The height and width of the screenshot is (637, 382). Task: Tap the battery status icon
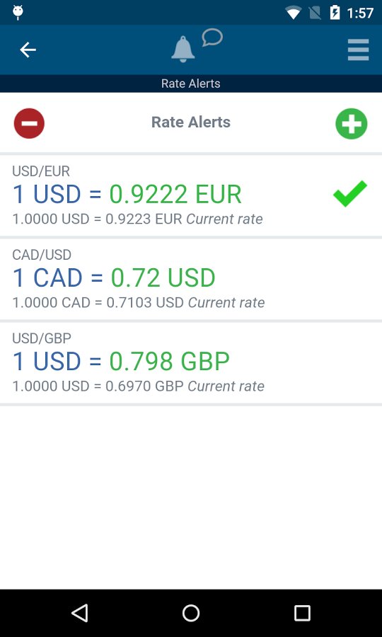335,13
